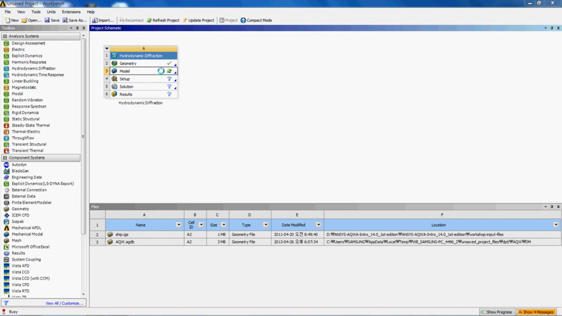
Task: Click the Save button
Action: 52,20
